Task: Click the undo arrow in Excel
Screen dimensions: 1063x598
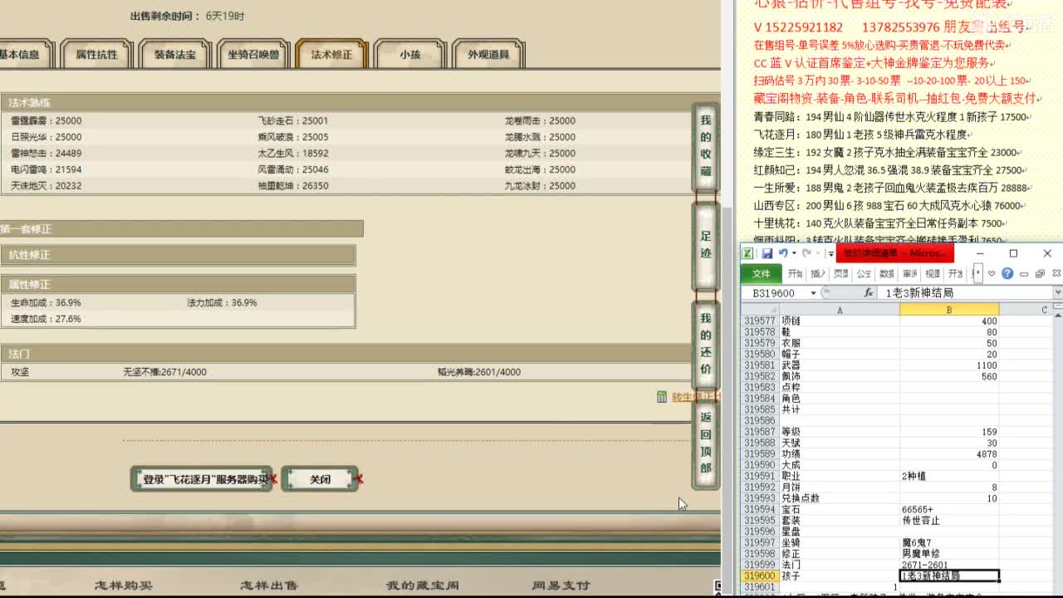Action: [782, 253]
